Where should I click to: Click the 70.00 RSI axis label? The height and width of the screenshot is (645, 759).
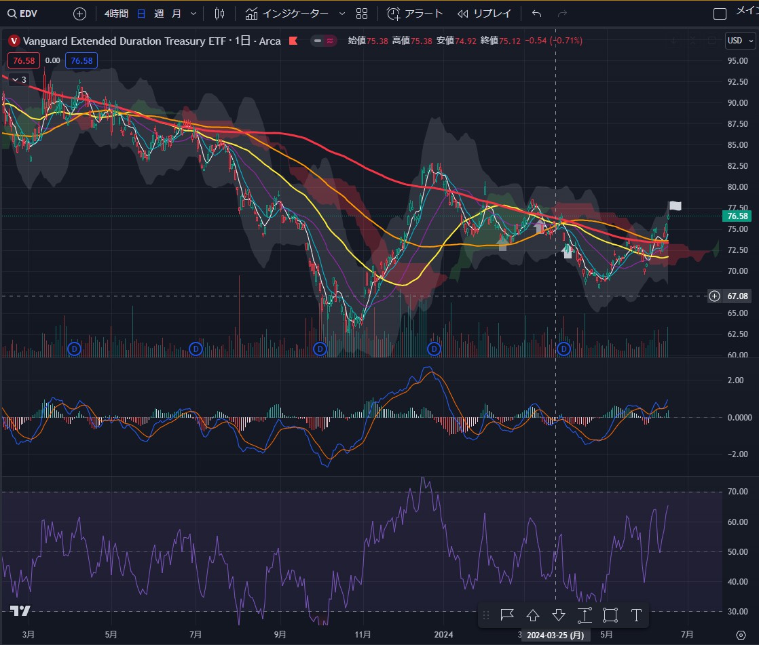pos(737,492)
